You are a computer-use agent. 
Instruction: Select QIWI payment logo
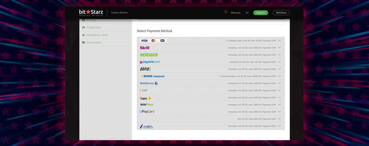[143, 90]
